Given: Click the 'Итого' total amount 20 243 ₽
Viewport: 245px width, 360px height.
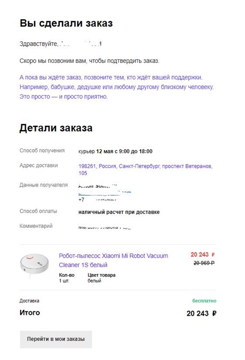Looking at the screenshot, I should click(x=201, y=313).
